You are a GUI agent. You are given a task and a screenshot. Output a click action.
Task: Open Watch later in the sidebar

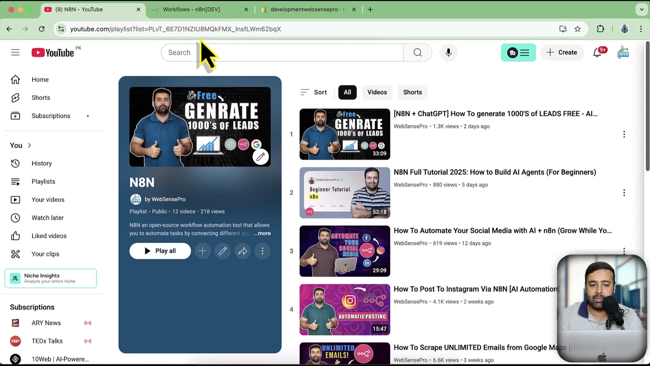tap(47, 218)
